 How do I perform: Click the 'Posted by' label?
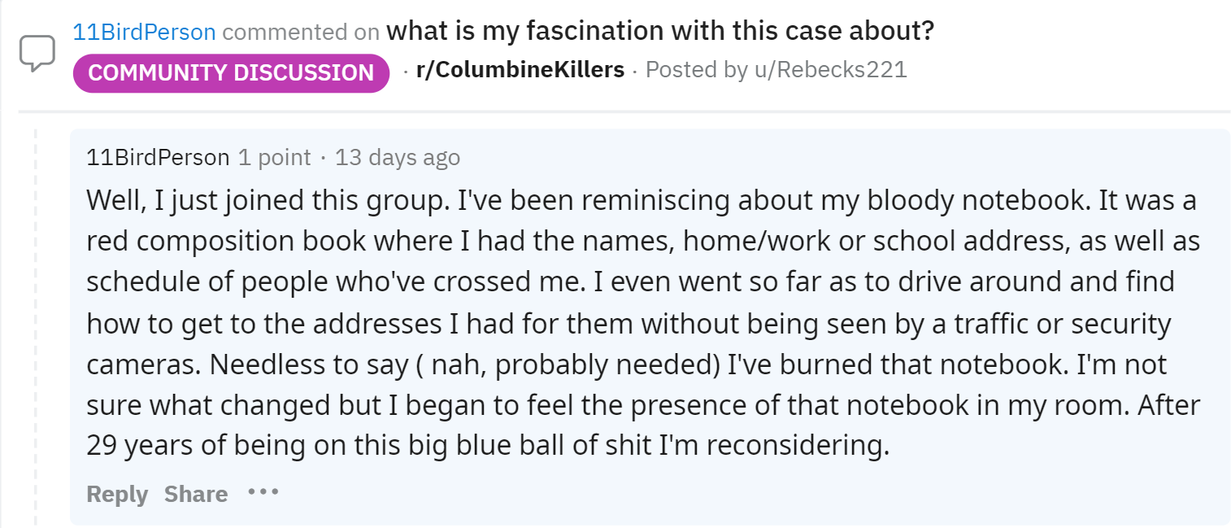[x=695, y=70]
